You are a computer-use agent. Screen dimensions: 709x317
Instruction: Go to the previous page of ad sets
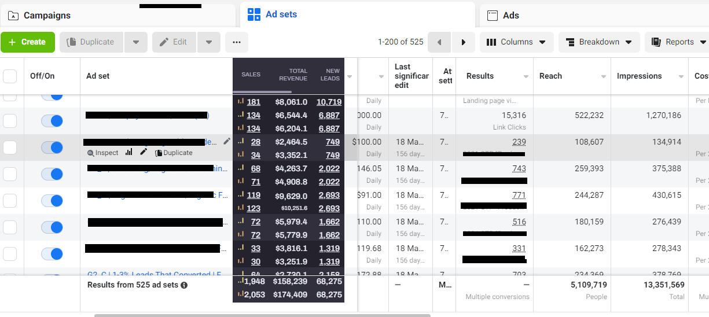439,42
